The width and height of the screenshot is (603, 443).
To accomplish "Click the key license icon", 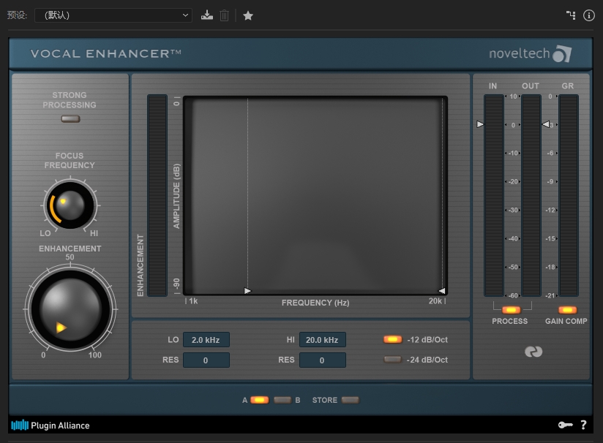I will pos(565,425).
